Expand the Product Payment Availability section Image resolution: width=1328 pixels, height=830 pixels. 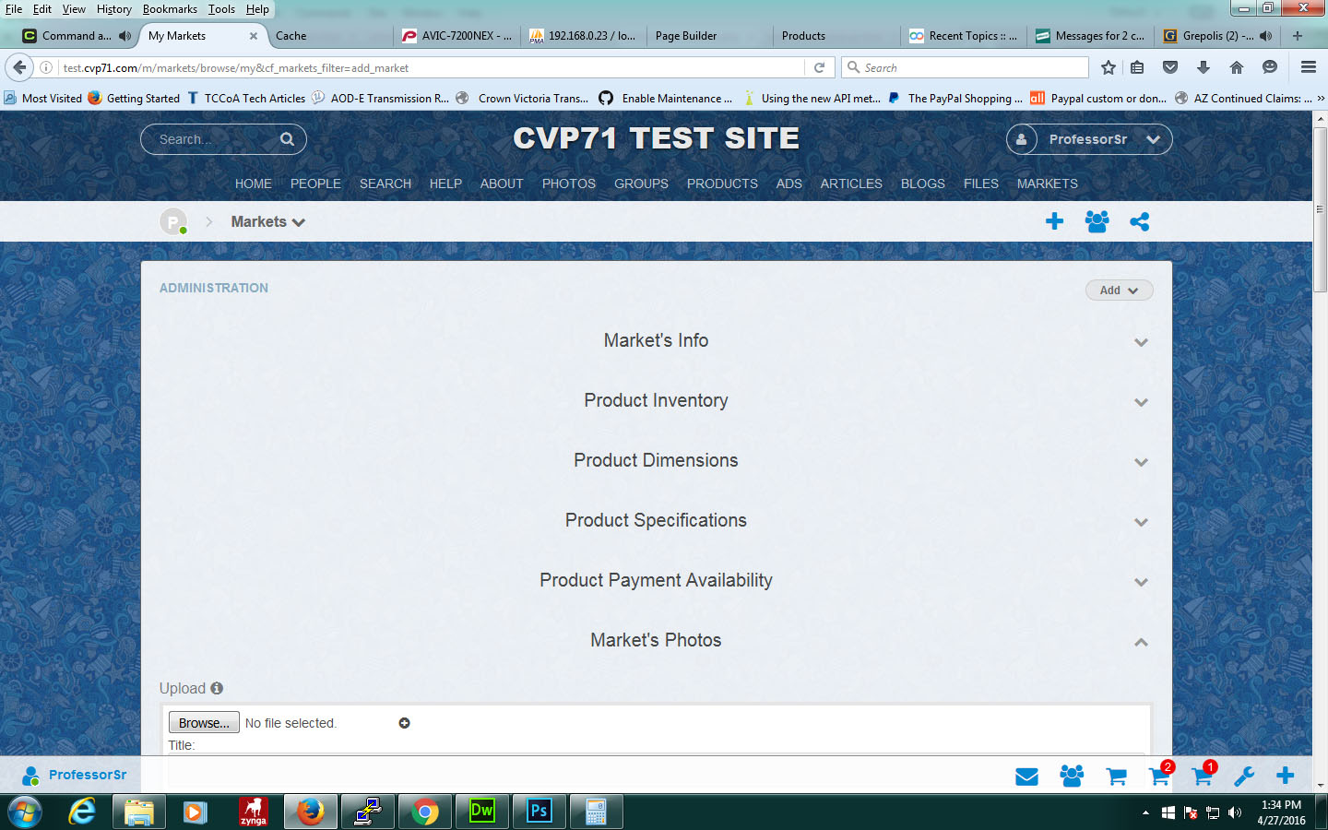[656, 581]
